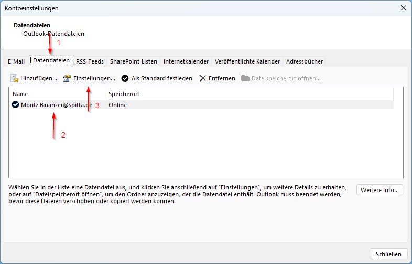Switch to the E-Mail tab
Viewport: 412px width, 264px height.
(16, 61)
